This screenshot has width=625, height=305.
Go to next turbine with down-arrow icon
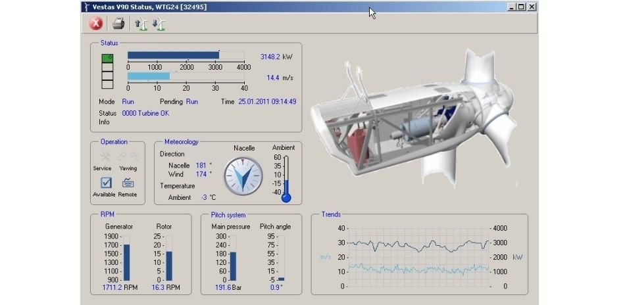(159, 24)
